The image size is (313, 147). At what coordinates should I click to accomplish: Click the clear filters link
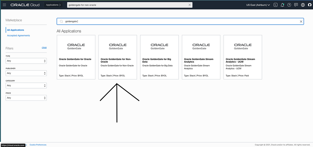tap(44, 47)
